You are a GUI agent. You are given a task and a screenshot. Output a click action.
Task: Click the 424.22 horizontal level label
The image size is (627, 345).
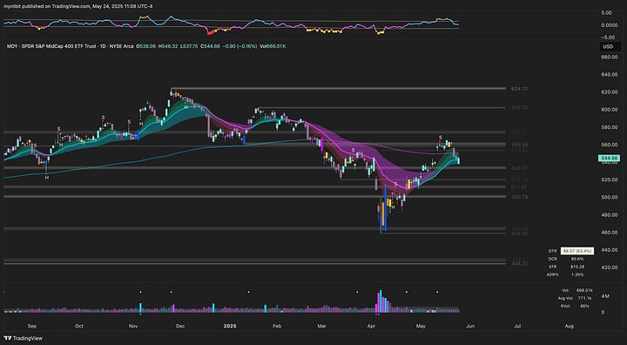pos(519,264)
